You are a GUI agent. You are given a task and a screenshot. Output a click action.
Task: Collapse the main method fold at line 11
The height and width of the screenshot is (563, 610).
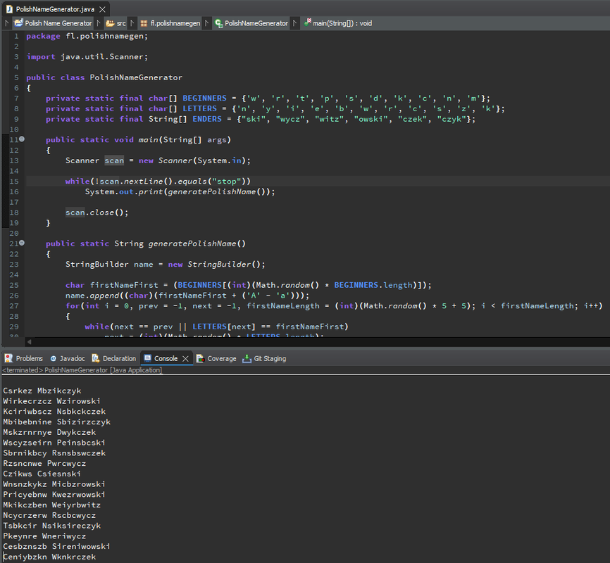[x=22, y=139]
